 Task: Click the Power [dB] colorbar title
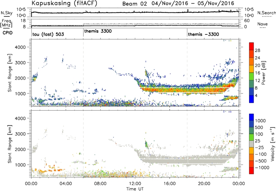pyautogui.click(x=263, y=73)
